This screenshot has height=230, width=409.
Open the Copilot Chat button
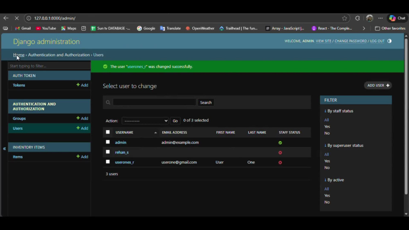(398, 18)
